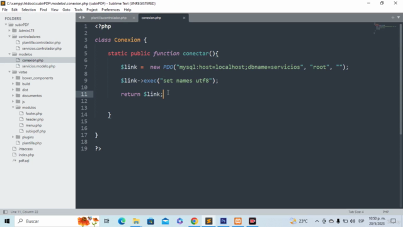Collapse the subirPDF root folder
The width and height of the screenshot is (403, 227).
(6, 25)
